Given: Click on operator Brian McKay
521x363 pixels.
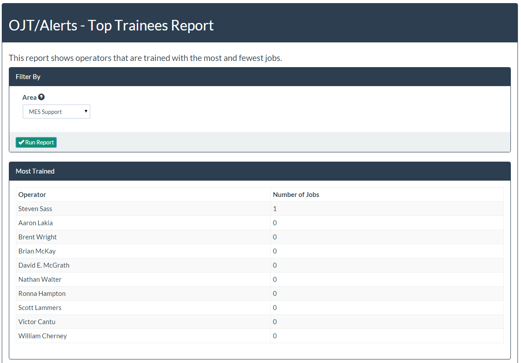Looking at the screenshot, I should (x=37, y=251).
